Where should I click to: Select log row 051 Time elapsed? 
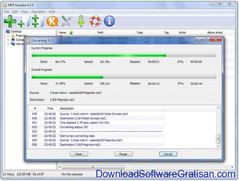pos(96,123)
